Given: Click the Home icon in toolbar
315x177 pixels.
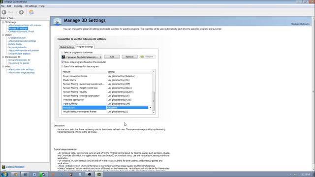Looking at the screenshot, I should (31, 12).
